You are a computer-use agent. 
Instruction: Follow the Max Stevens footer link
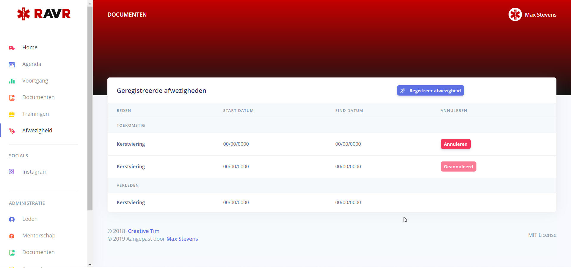[182, 239]
